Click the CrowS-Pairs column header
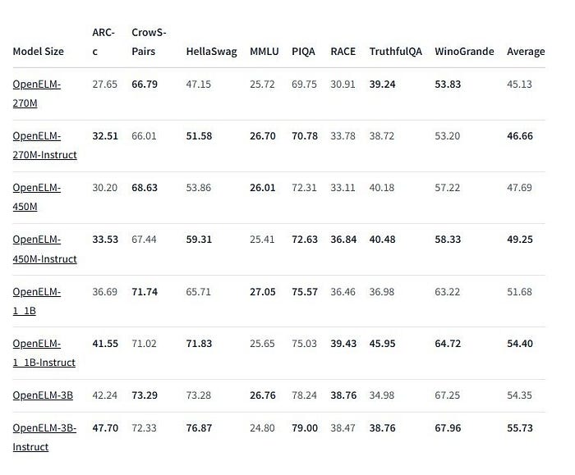575x475 pixels. 149,42
